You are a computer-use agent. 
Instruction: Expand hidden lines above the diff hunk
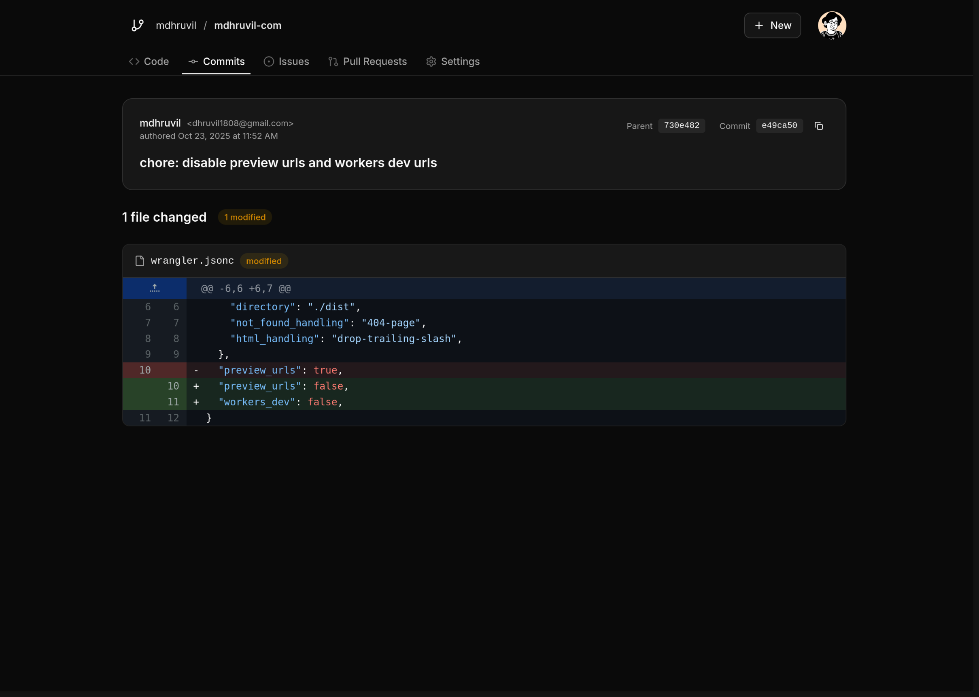155,288
